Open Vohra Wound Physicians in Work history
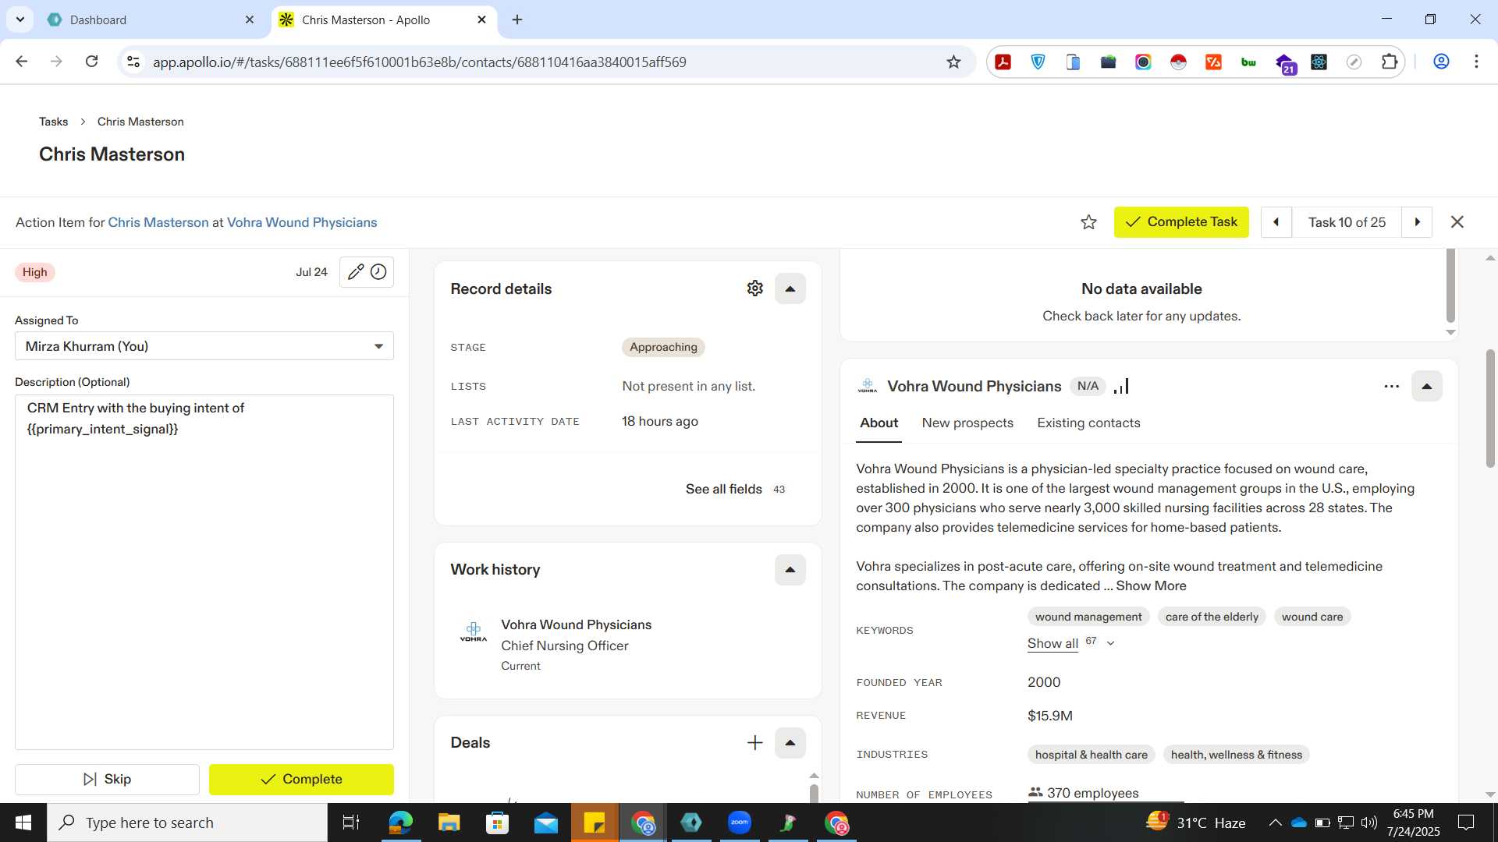This screenshot has width=1498, height=842. [576, 624]
